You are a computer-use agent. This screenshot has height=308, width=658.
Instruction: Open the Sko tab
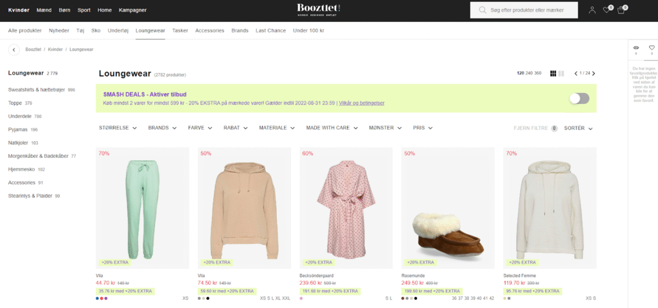tap(96, 31)
